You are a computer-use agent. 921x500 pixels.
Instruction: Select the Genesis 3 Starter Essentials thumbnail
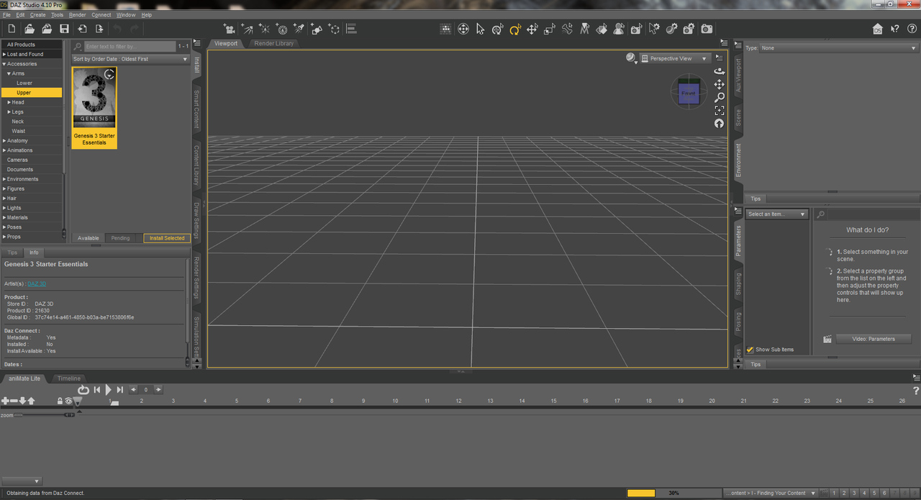[x=94, y=107]
